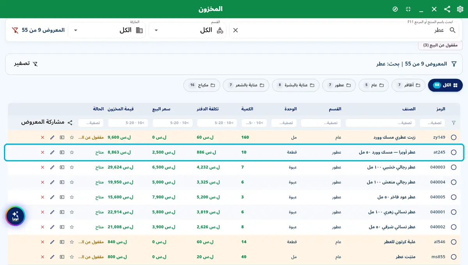Delete the علبة كرتون للعطر row

(43, 242)
